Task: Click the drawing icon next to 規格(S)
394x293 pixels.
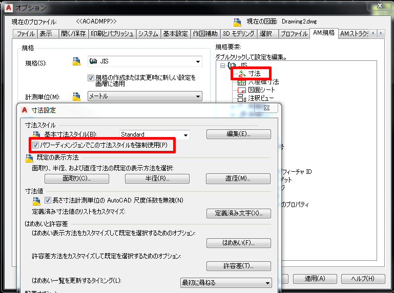Action: pyautogui.click(x=76, y=61)
